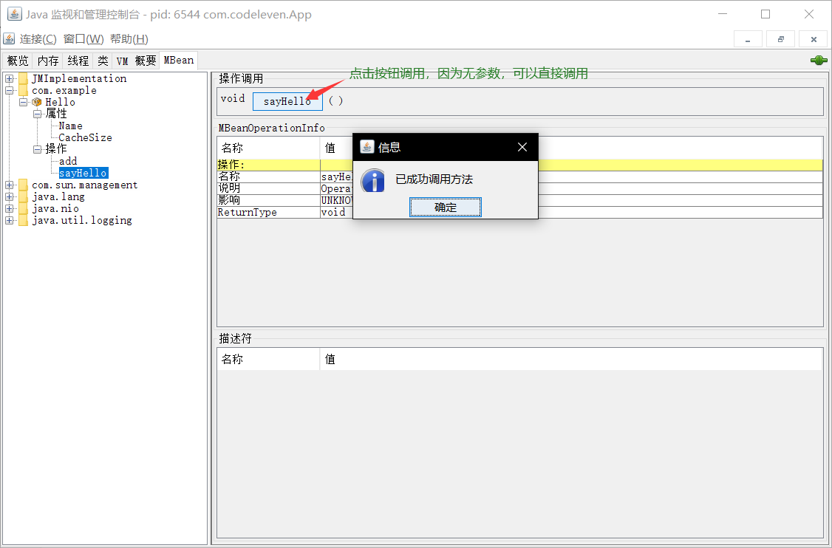The height and width of the screenshot is (548, 832).
Task: Click the Java icon in 信息 dialog title
Action: (367, 147)
